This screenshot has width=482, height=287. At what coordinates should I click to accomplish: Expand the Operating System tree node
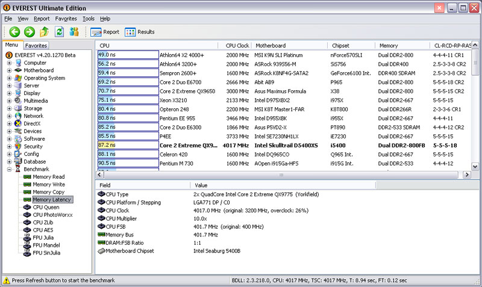[x=9, y=78]
